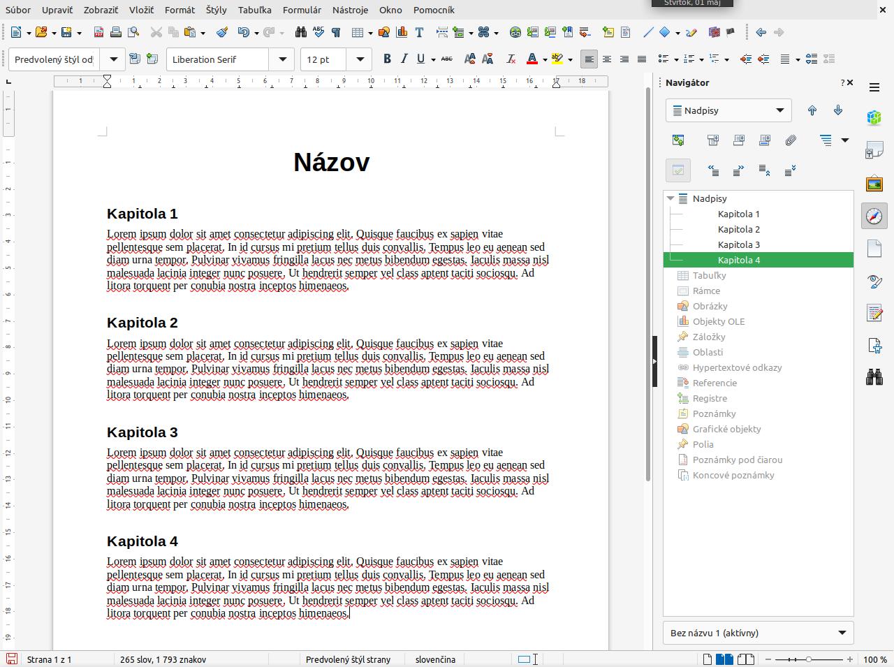The image size is (894, 667).
Task: Create new style from selection icon
Action: click(152, 59)
